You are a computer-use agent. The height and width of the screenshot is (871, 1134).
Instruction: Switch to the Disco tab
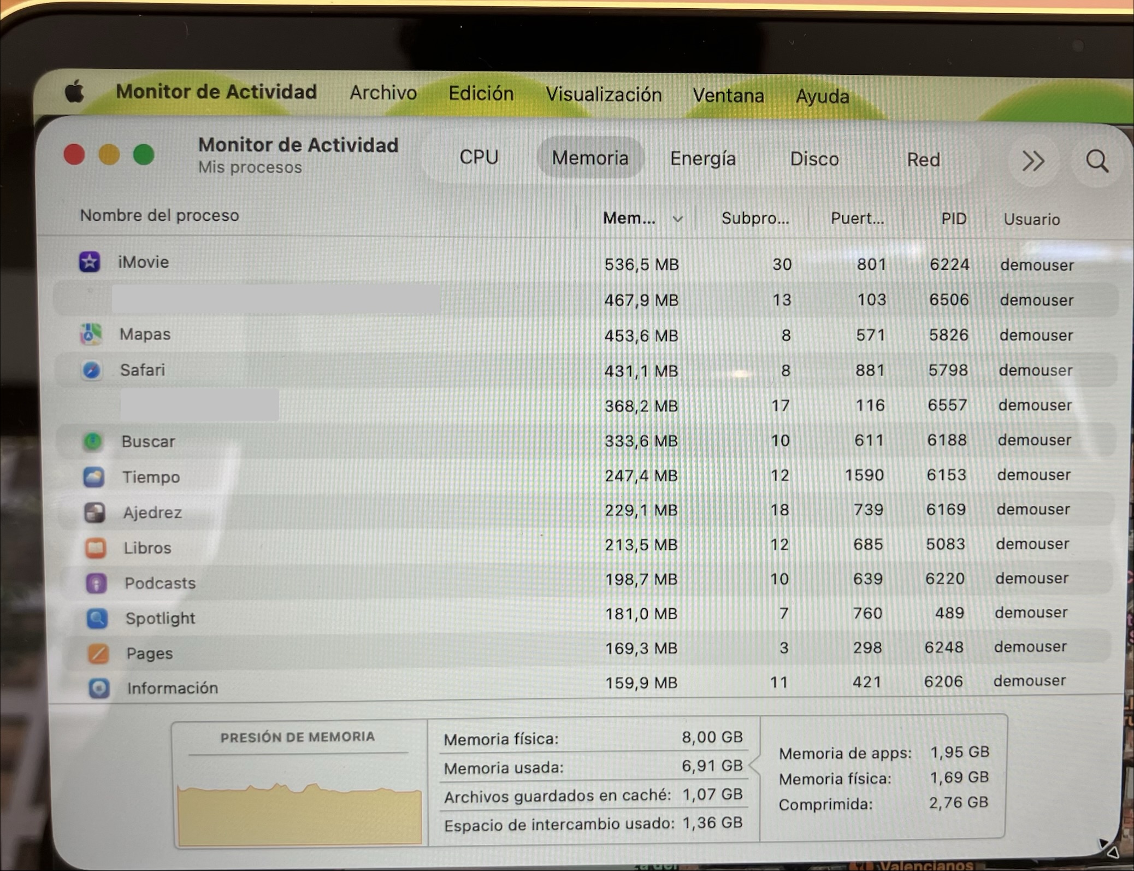(814, 160)
